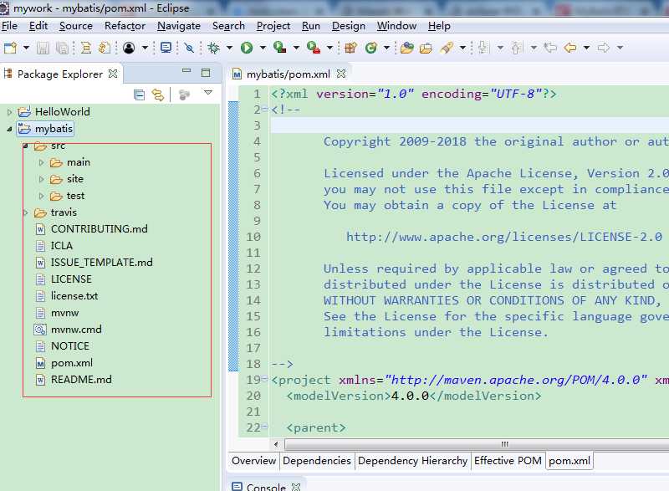Open the Run dropdown arrow
The width and height of the screenshot is (669, 491).
(263, 48)
